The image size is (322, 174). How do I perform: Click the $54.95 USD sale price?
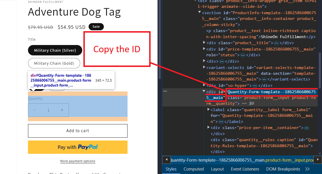[x=72, y=27]
